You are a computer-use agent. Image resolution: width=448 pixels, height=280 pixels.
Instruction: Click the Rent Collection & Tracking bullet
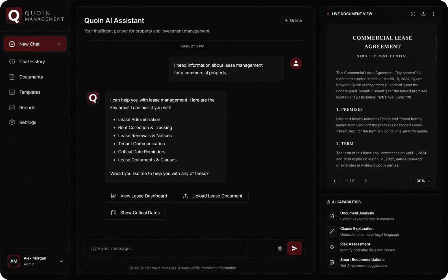point(145,128)
